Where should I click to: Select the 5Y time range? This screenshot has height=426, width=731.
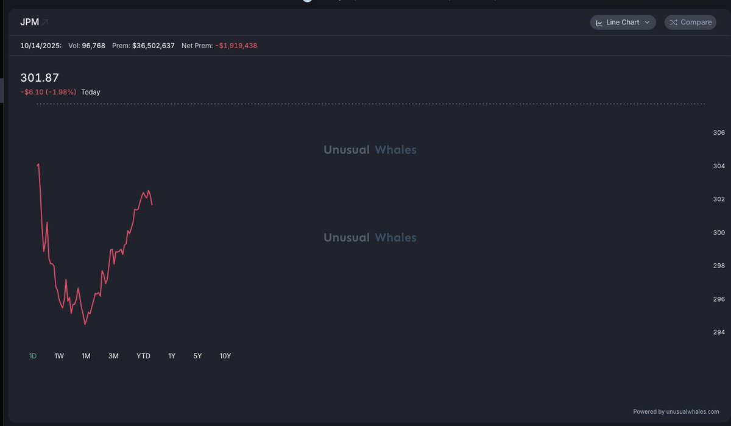click(x=197, y=356)
